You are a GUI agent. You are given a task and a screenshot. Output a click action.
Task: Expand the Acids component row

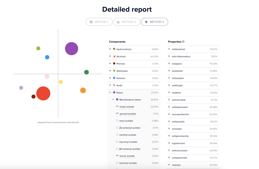(110, 85)
